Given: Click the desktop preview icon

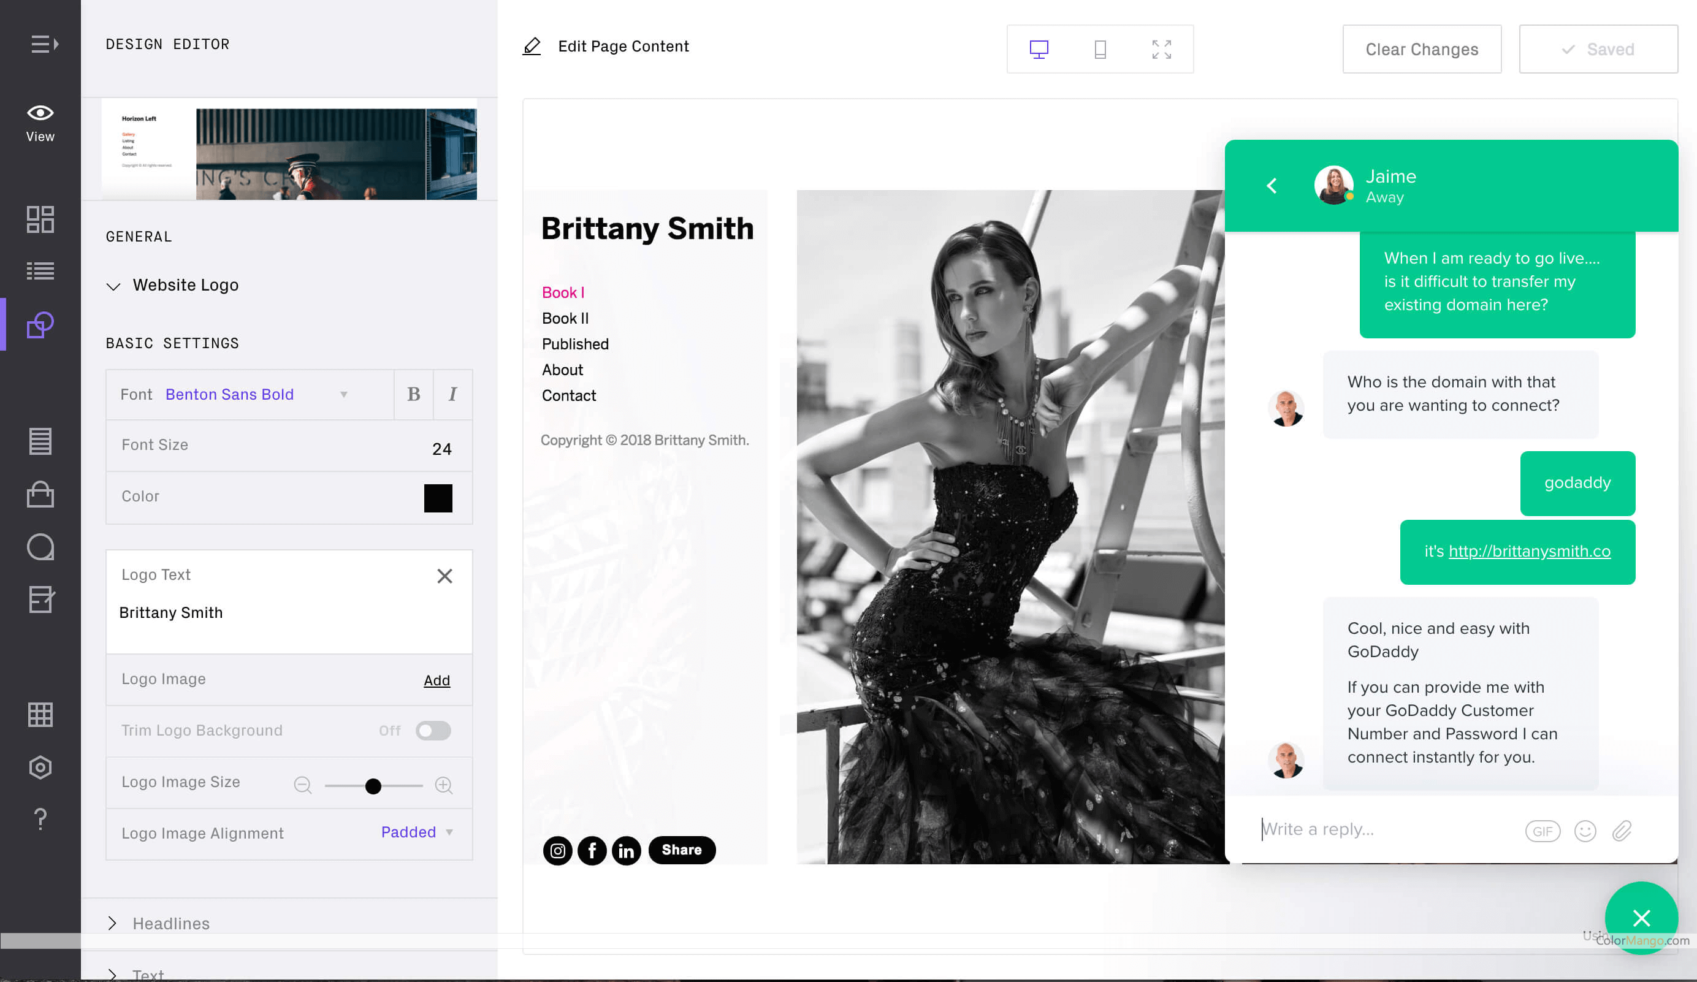Looking at the screenshot, I should tap(1039, 49).
